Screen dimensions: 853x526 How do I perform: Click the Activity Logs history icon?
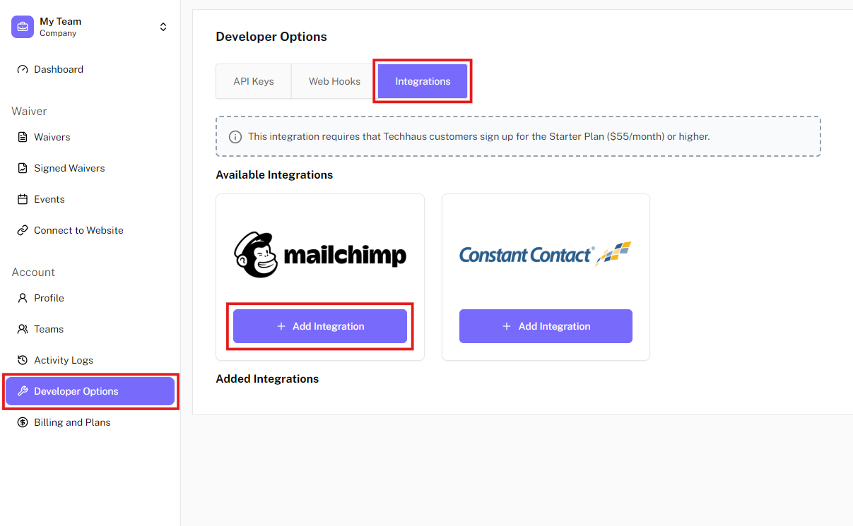(x=23, y=360)
